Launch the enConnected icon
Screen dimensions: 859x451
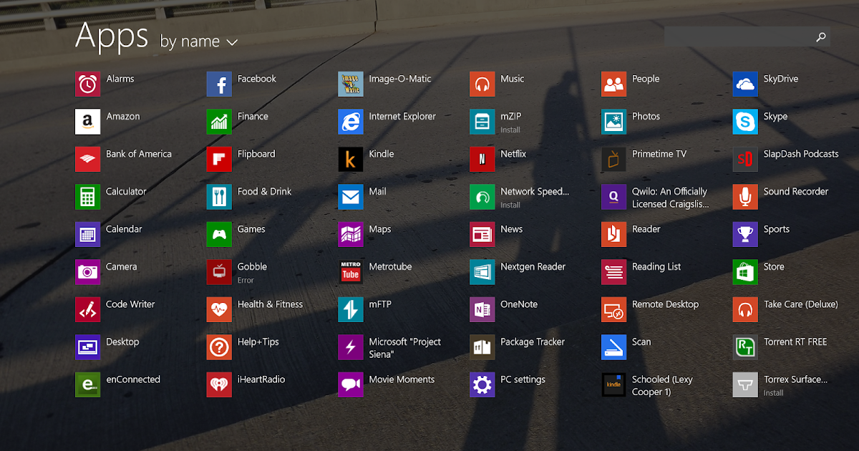pos(87,384)
